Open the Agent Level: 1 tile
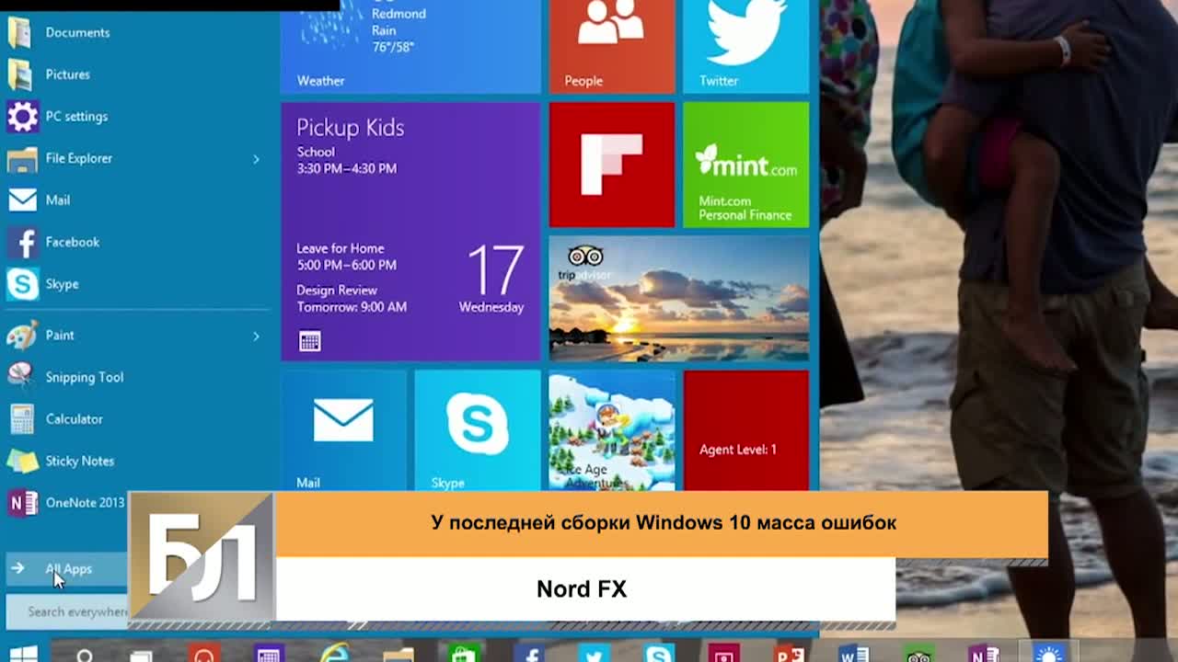Viewport: 1178px width, 662px height. pyautogui.click(x=746, y=430)
